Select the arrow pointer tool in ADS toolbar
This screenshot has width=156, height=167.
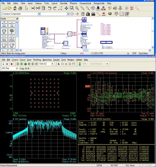coord(26,8)
